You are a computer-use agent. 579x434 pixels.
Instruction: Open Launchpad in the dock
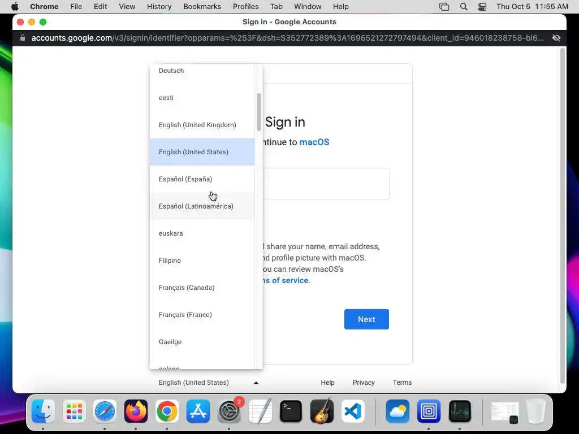(74, 411)
